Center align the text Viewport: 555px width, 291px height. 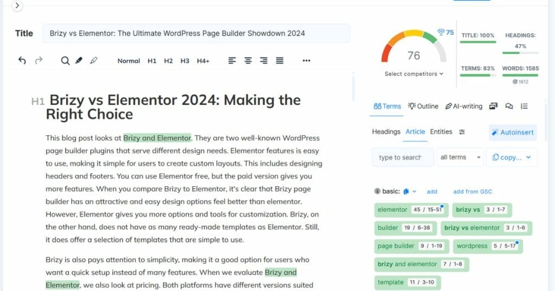pyautogui.click(x=248, y=61)
